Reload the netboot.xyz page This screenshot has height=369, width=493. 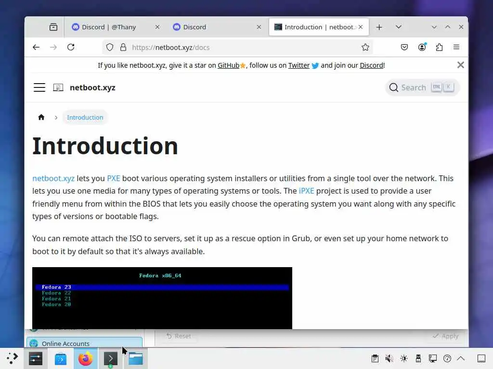click(71, 47)
